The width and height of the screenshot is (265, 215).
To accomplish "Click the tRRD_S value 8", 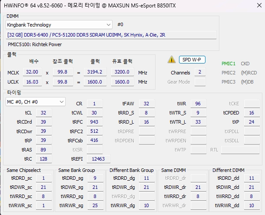I will coord(147,113).
